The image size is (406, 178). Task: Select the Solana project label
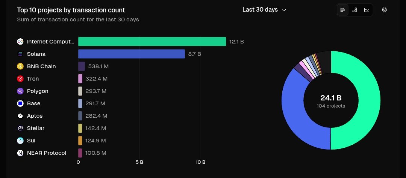(x=36, y=54)
